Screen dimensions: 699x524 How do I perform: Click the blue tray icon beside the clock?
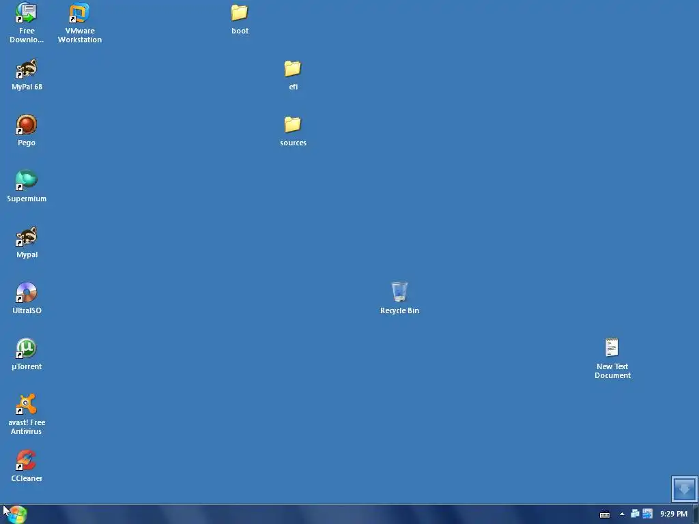pos(647,514)
